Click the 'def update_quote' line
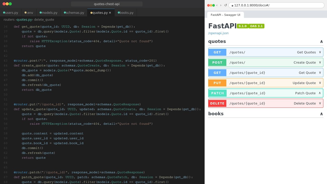 [x=107, y=109]
